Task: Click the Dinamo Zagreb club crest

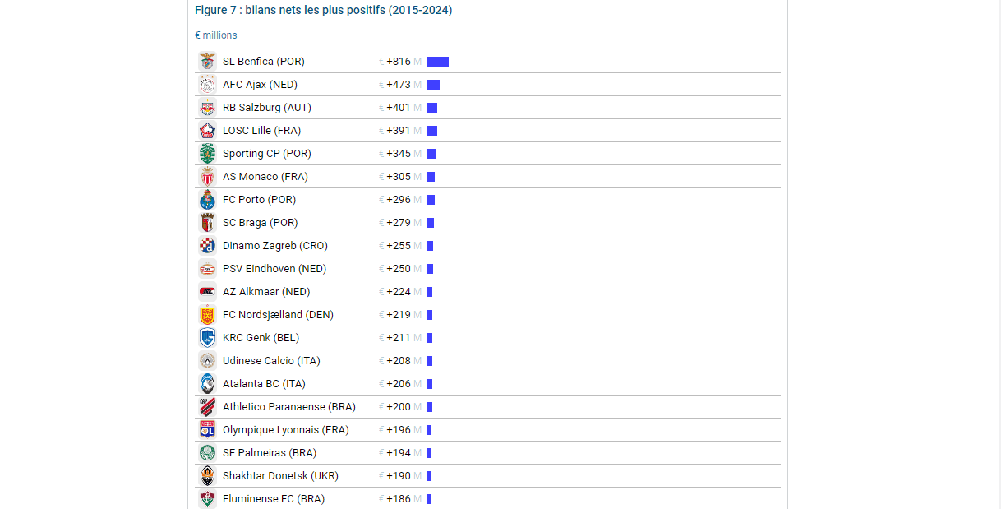Action: (207, 246)
